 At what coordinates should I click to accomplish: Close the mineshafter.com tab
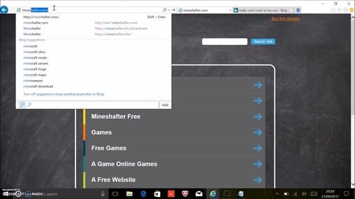click(230, 10)
